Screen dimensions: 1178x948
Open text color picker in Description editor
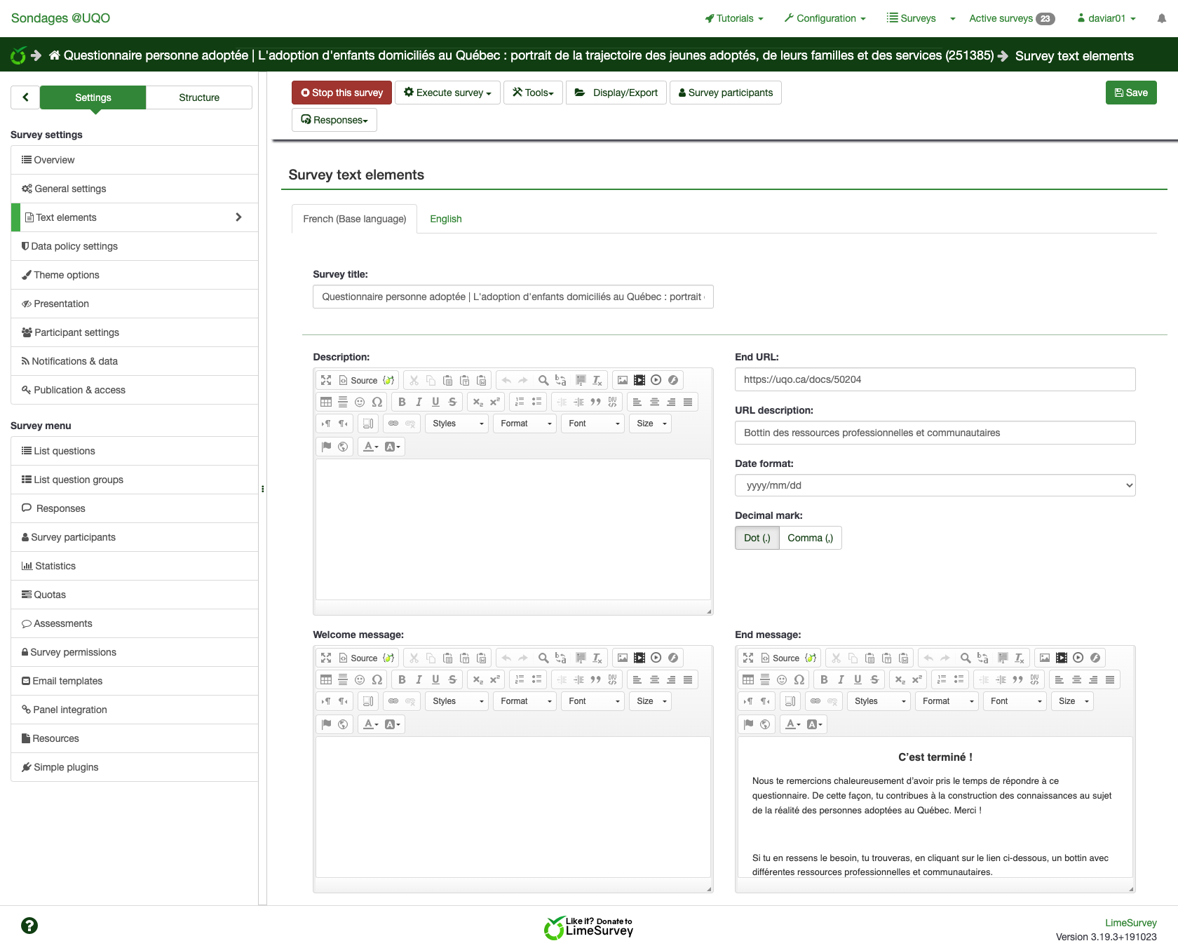pyautogui.click(x=370, y=447)
